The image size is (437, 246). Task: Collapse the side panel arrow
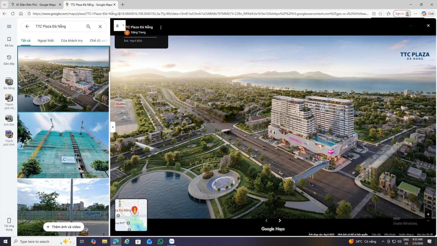pos(113,127)
